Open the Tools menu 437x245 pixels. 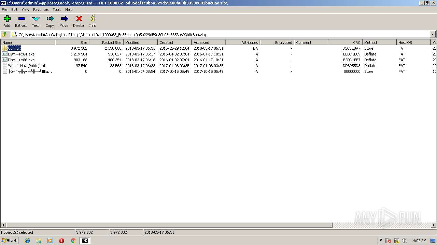click(57, 10)
